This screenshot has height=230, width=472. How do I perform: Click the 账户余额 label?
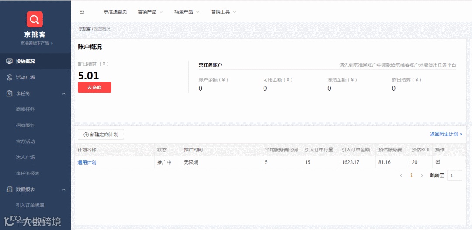click(213, 80)
